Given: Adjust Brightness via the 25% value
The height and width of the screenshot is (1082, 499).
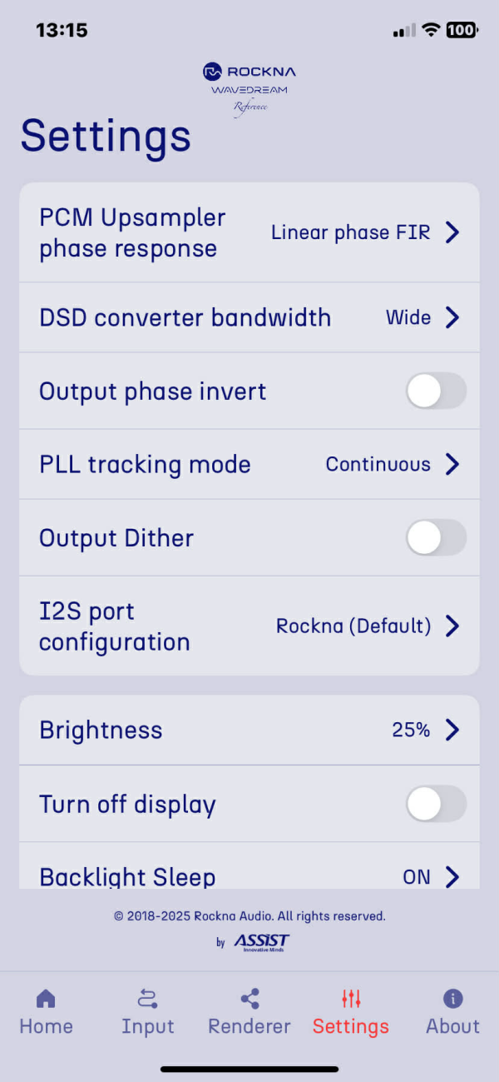Looking at the screenshot, I should (x=411, y=730).
